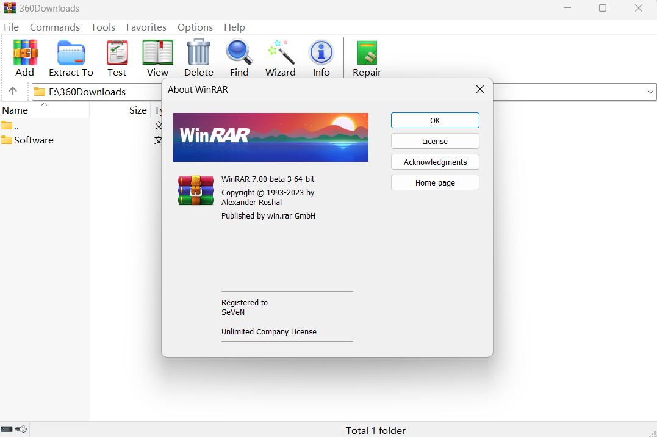Click the Delete trash can icon
This screenshot has height=437, width=657.
(199, 52)
